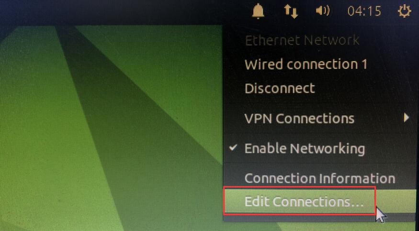The width and height of the screenshot is (419, 231).
Task: Disconnect the wired Ethernet connection
Action: [x=280, y=88]
